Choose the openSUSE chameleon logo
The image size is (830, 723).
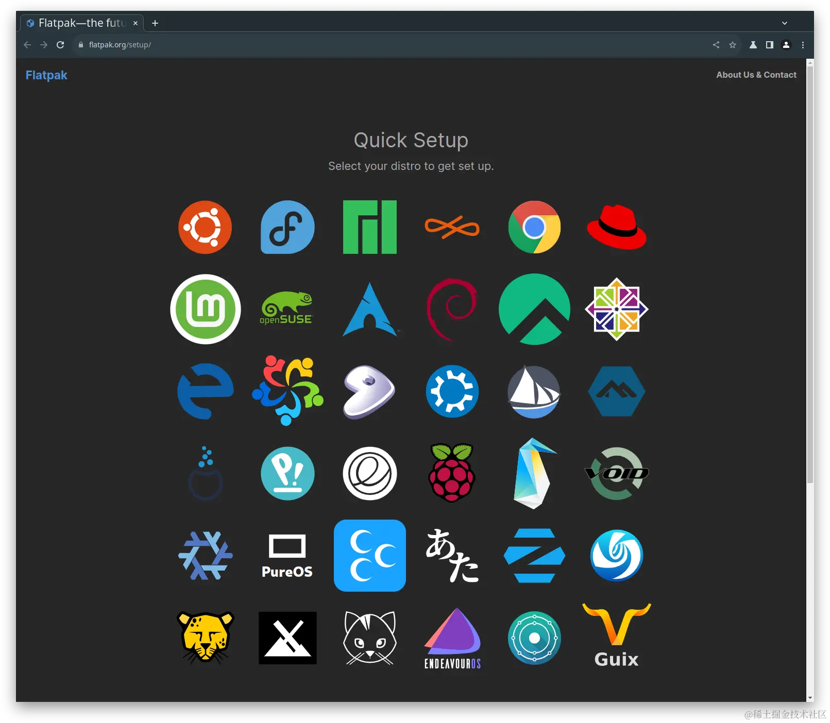(x=286, y=308)
